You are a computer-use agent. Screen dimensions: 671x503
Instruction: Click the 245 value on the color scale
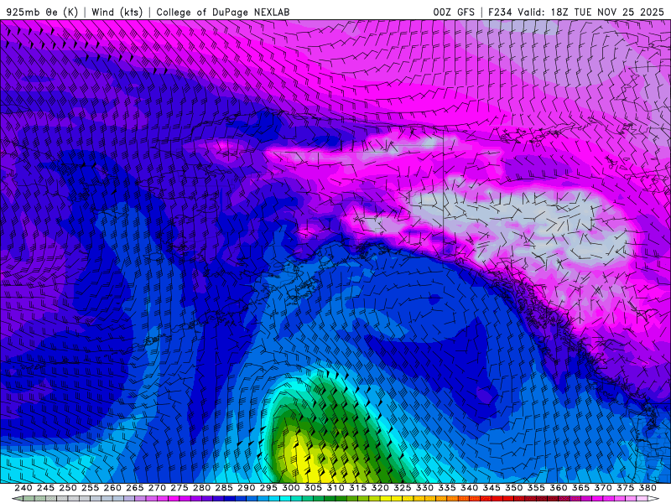pyautogui.click(x=45, y=488)
